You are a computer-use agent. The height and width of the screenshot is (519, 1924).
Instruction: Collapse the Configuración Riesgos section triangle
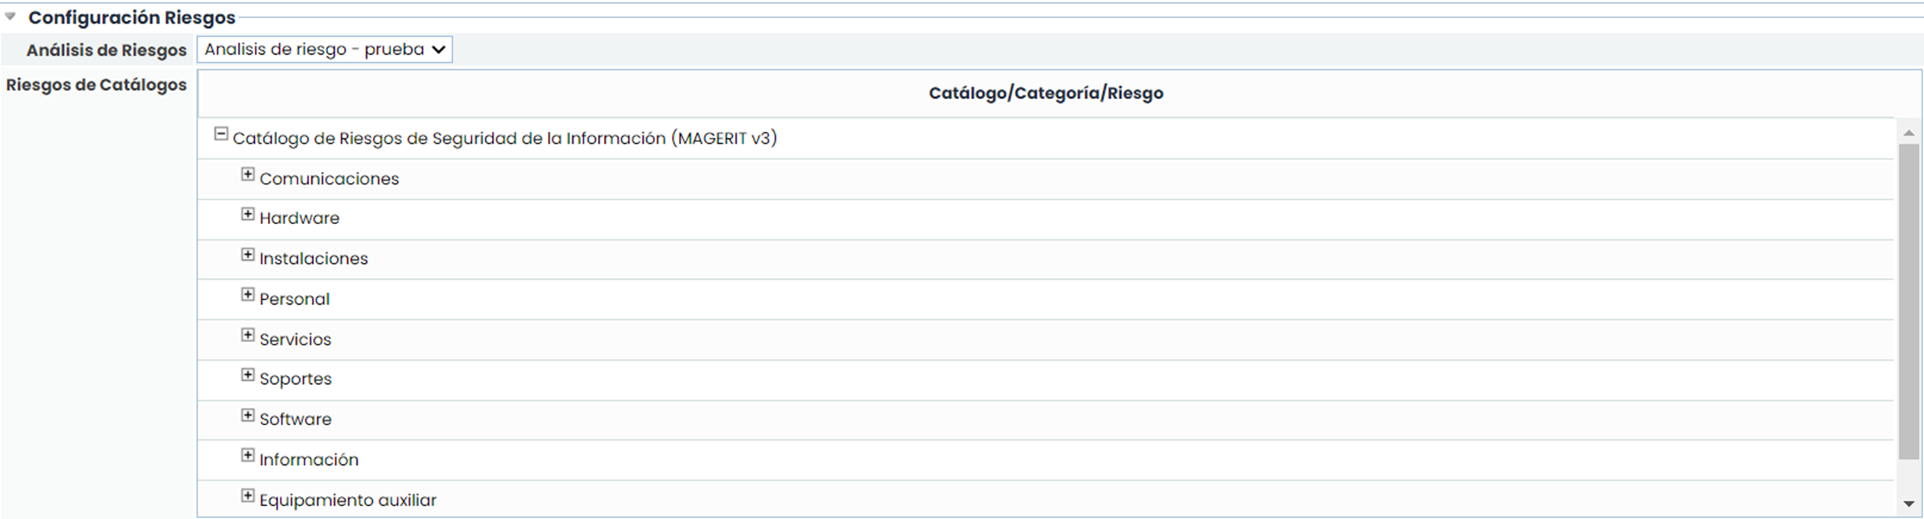(x=11, y=16)
